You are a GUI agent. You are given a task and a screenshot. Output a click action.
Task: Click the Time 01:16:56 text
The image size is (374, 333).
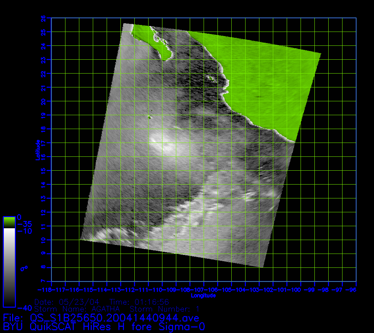click(139, 302)
